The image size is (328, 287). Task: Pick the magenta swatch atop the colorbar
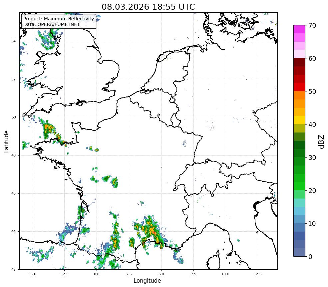click(x=299, y=29)
